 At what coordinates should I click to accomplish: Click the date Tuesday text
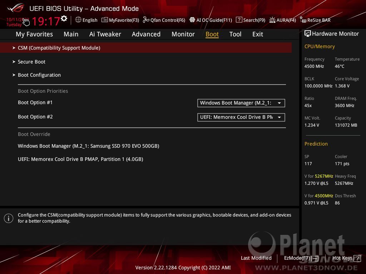14,25
